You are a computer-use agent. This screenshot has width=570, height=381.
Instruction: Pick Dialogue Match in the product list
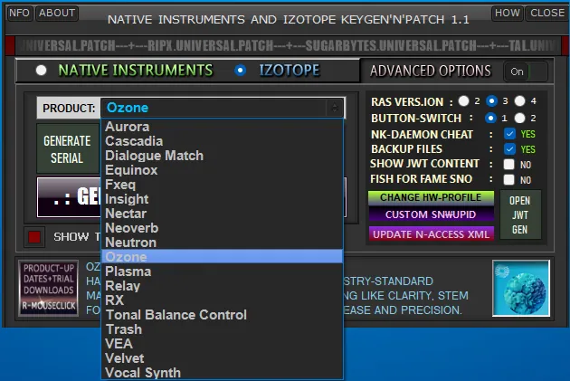click(x=222, y=156)
